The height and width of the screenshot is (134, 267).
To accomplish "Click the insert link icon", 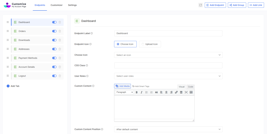I will point(176,92).
